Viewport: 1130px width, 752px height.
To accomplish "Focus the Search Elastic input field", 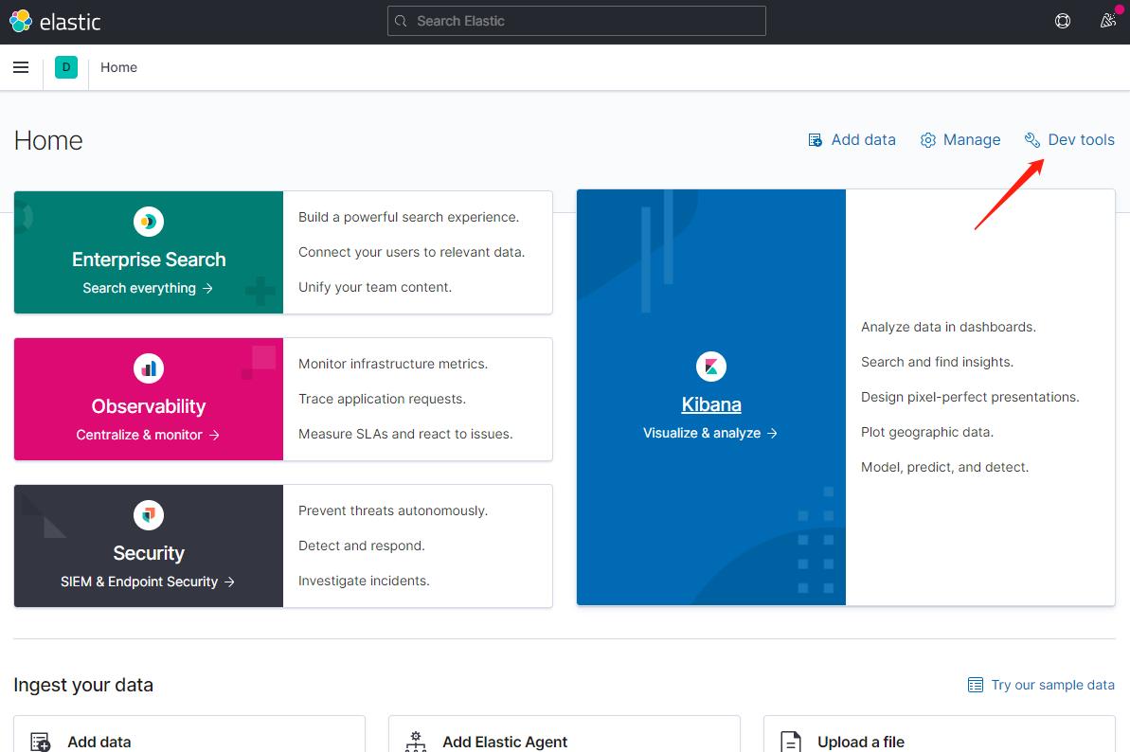I will (x=577, y=21).
